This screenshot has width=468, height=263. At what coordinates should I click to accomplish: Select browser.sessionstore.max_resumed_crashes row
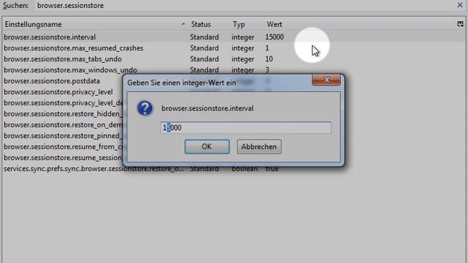pyautogui.click(x=233, y=48)
